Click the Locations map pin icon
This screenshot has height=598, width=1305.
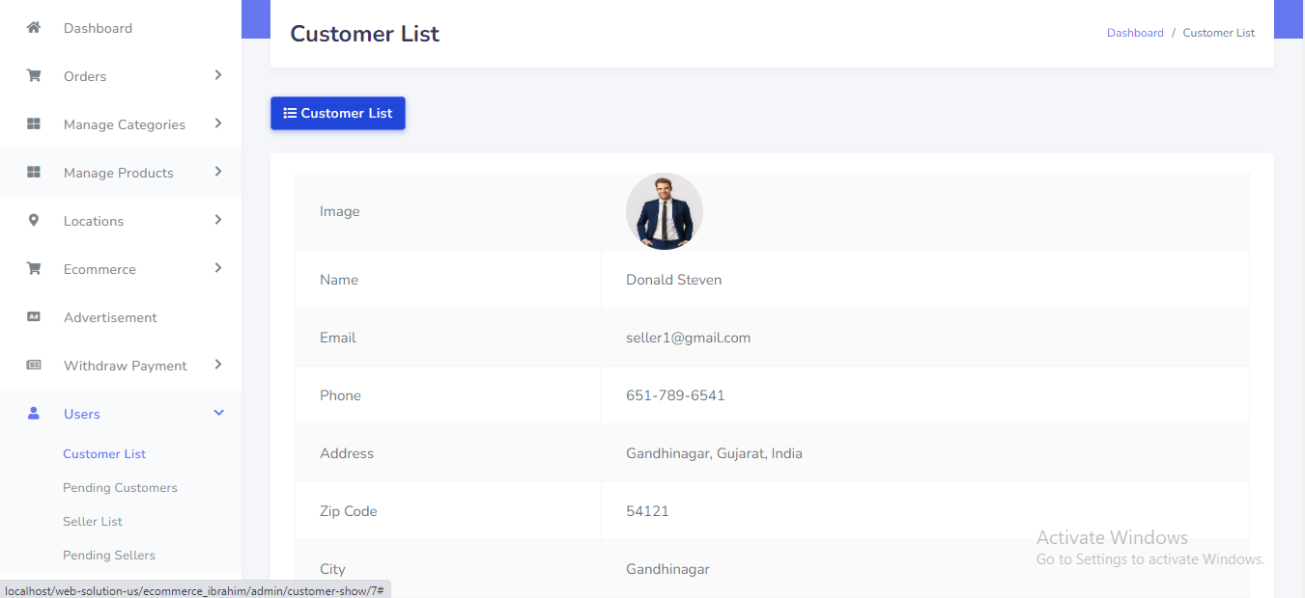tap(34, 221)
